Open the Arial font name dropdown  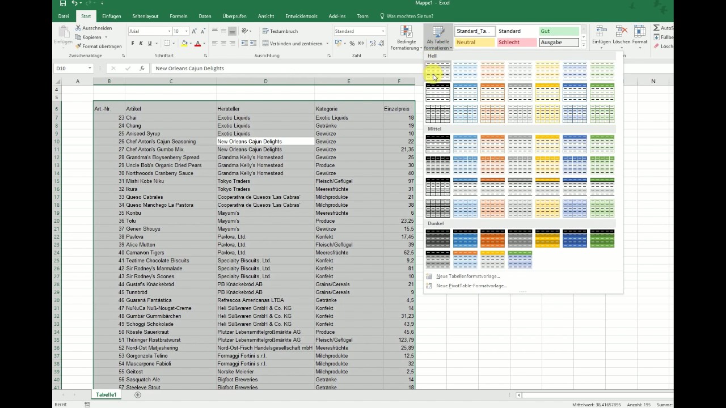(169, 31)
